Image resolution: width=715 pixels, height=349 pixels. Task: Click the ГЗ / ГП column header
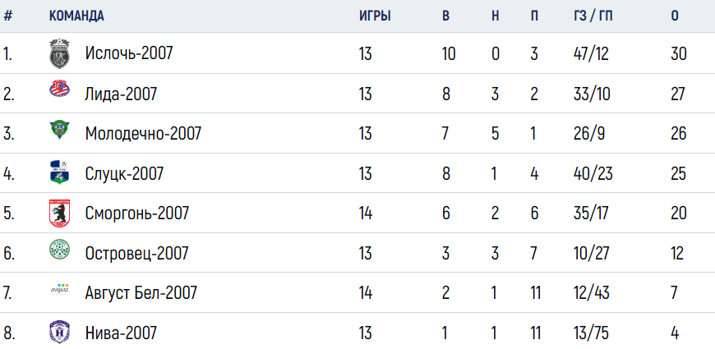593,16
